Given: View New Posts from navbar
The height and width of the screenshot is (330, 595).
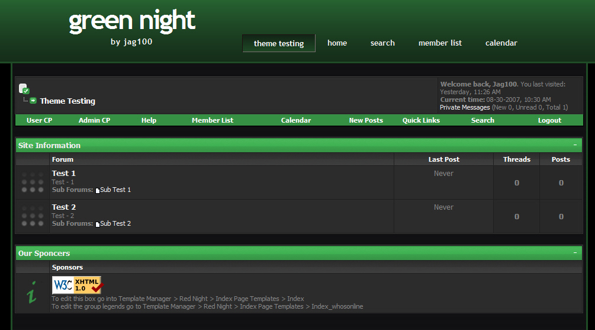Looking at the screenshot, I should pos(366,120).
